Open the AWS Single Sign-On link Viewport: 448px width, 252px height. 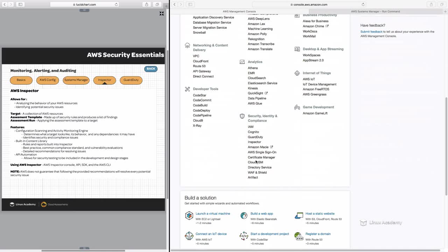point(262,152)
